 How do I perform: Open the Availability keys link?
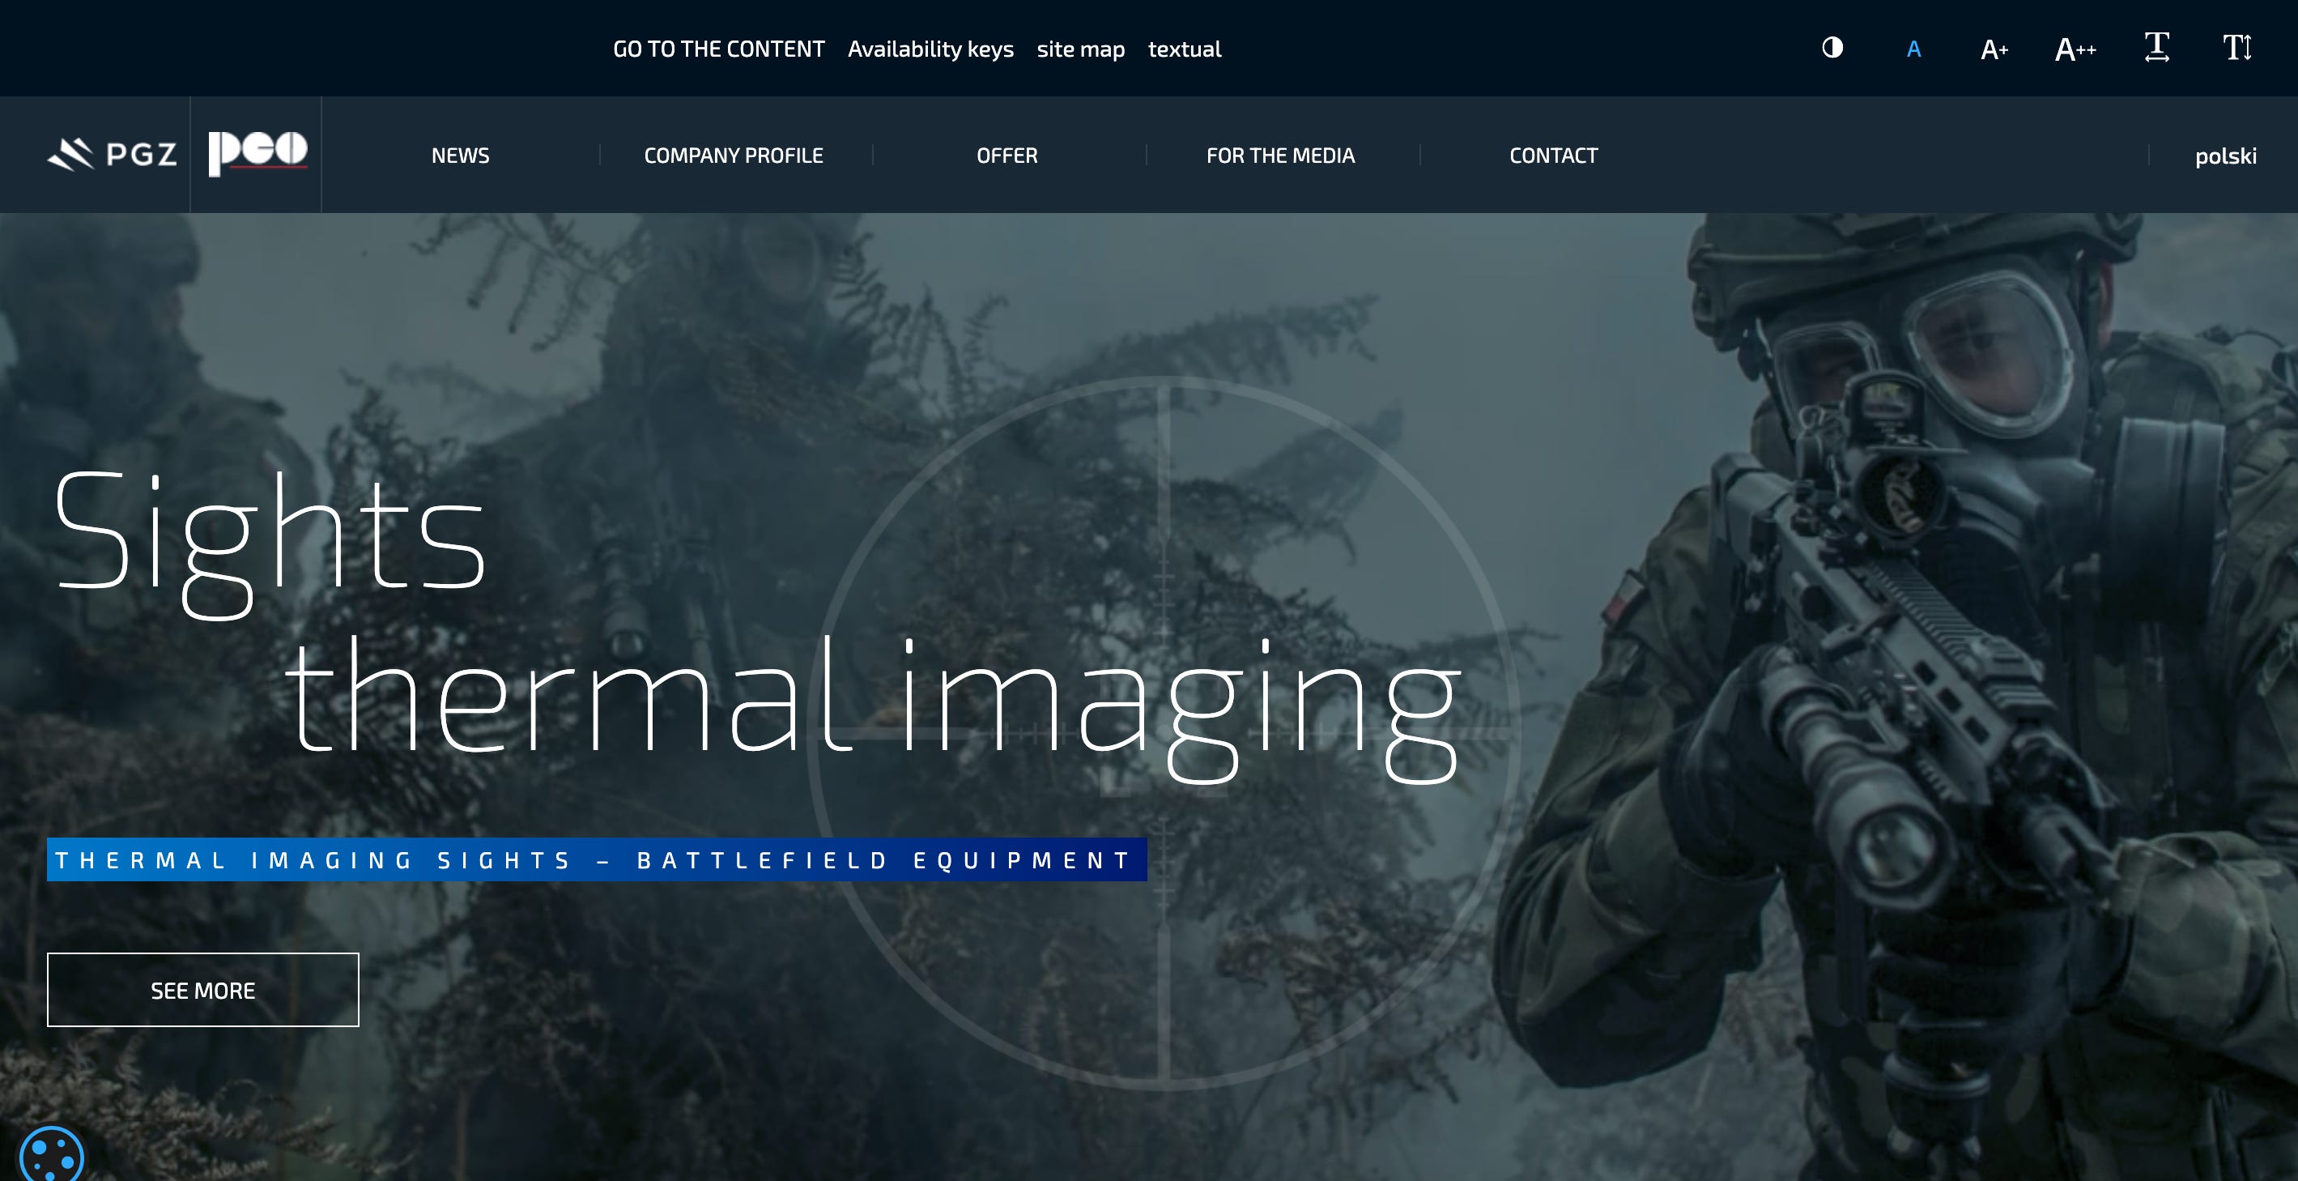(x=930, y=49)
